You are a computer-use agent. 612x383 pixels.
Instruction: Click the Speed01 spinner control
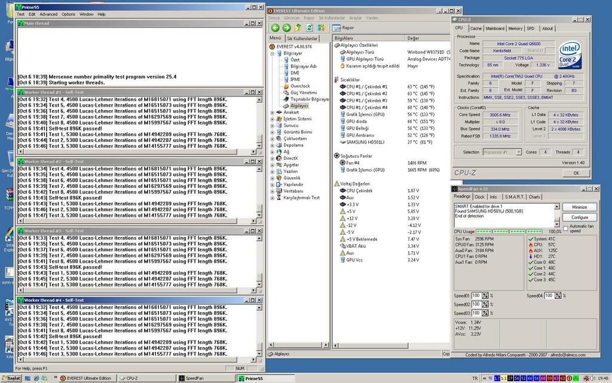point(485,296)
